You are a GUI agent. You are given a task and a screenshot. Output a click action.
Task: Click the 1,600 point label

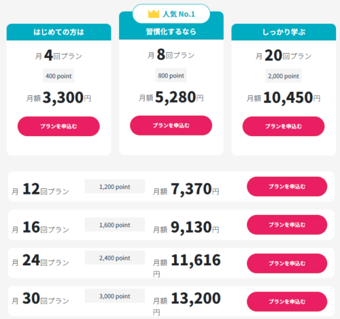tap(115, 224)
